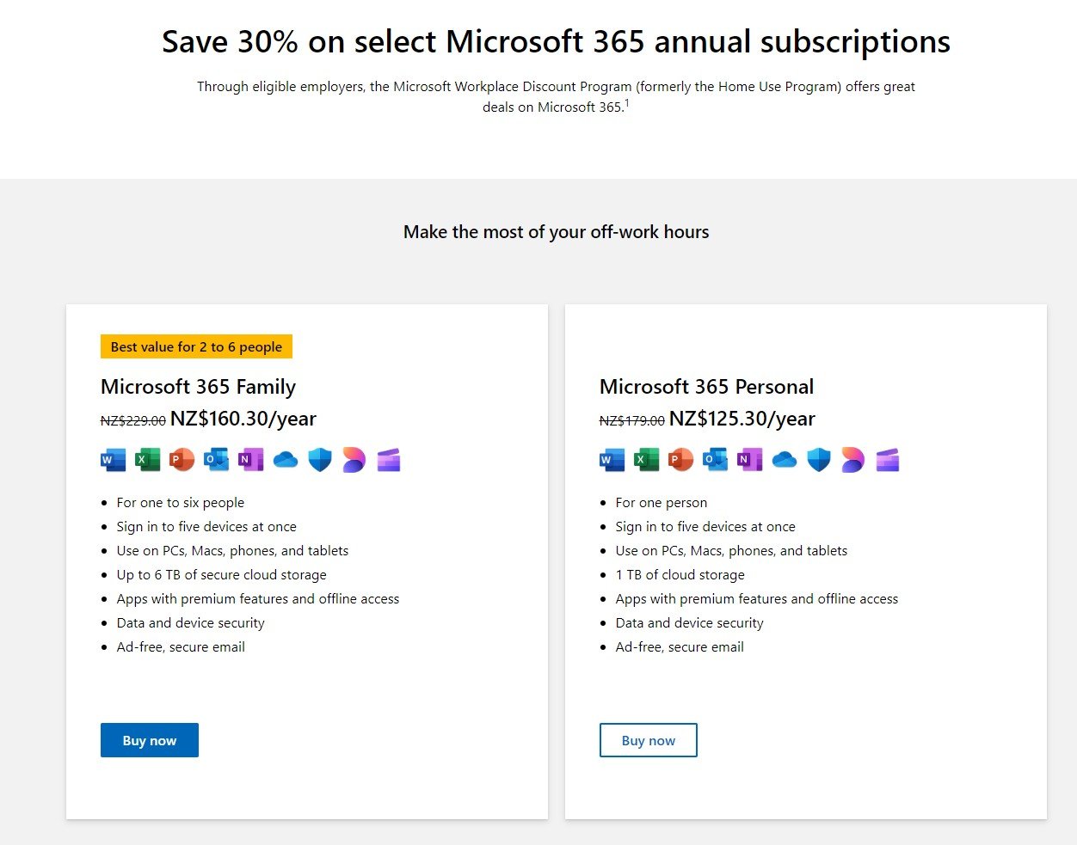Image resolution: width=1077 pixels, height=845 pixels.
Task: Click the PowerPoint icon in Personal plan
Action: (681, 460)
